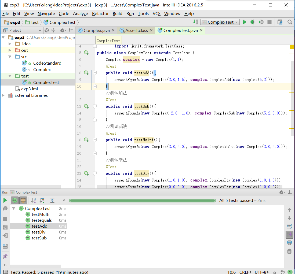Toggle soft-wrap in console toolbar

[x=289, y=226]
